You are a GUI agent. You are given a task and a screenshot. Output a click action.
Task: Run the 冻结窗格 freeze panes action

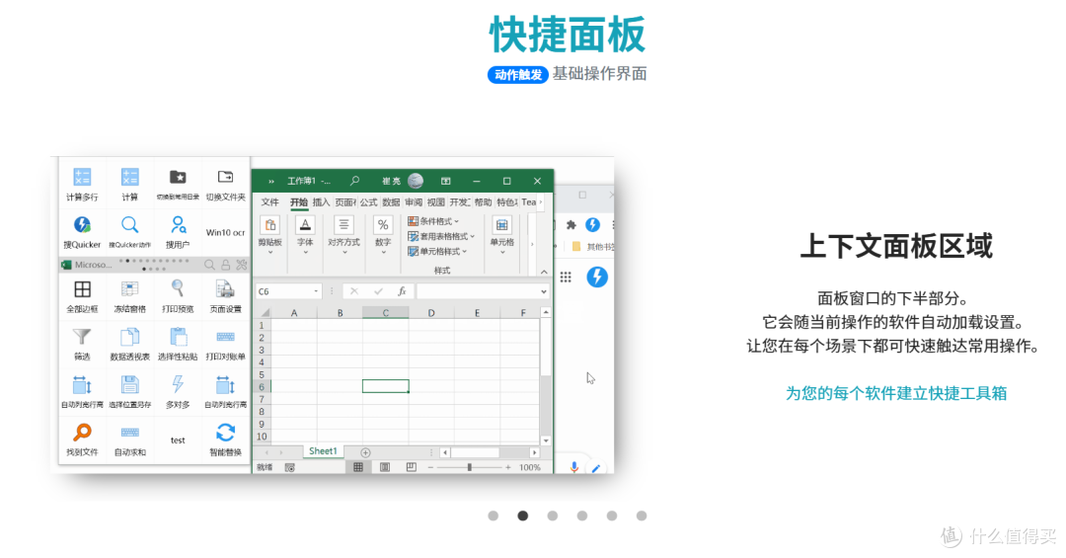click(130, 296)
